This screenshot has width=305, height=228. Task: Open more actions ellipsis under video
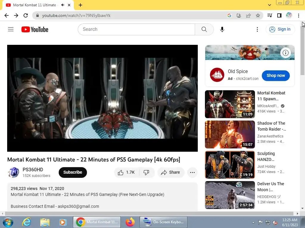click(192, 172)
